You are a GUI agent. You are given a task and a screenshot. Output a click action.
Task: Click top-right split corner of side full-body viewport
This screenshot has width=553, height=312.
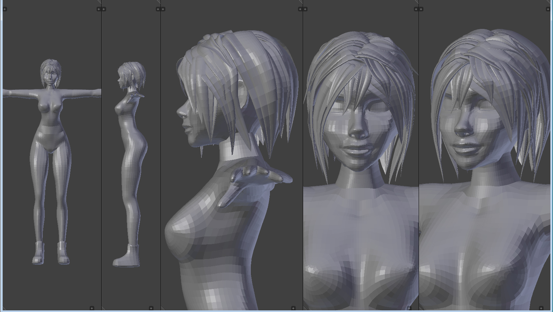point(159,2)
